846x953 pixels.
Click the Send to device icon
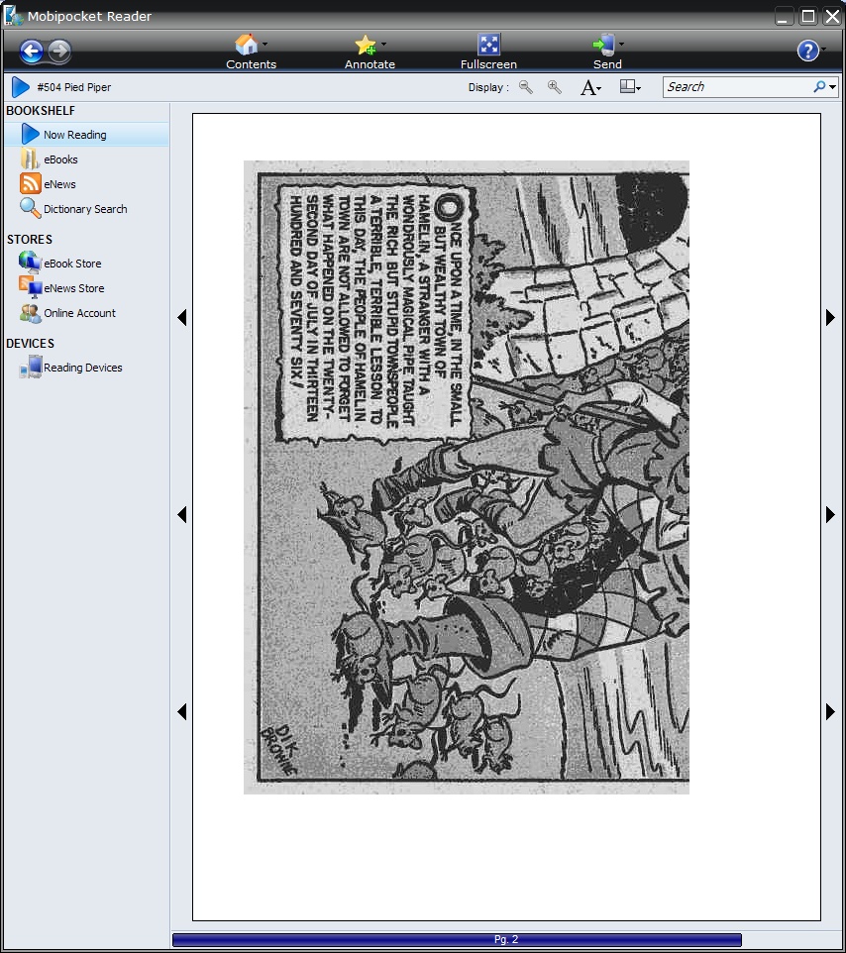point(604,45)
